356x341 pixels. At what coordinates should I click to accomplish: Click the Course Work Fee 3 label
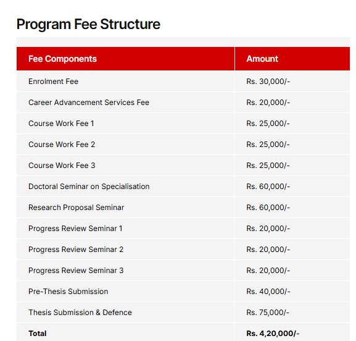coord(62,166)
